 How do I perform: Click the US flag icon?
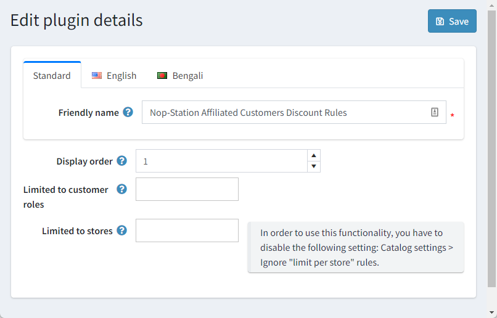97,75
